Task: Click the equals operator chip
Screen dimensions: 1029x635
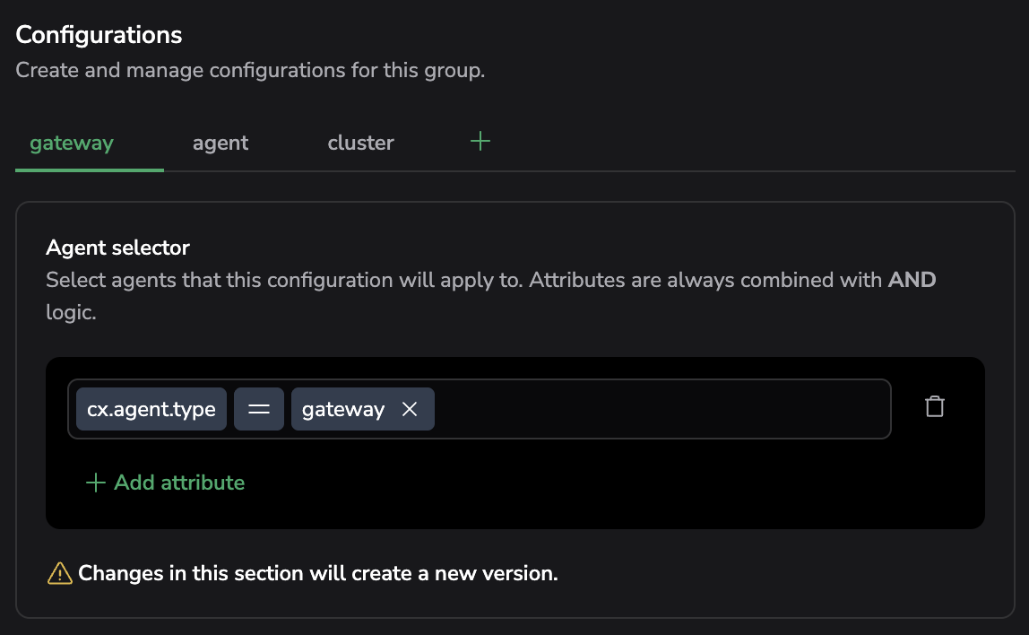Action: coord(259,410)
